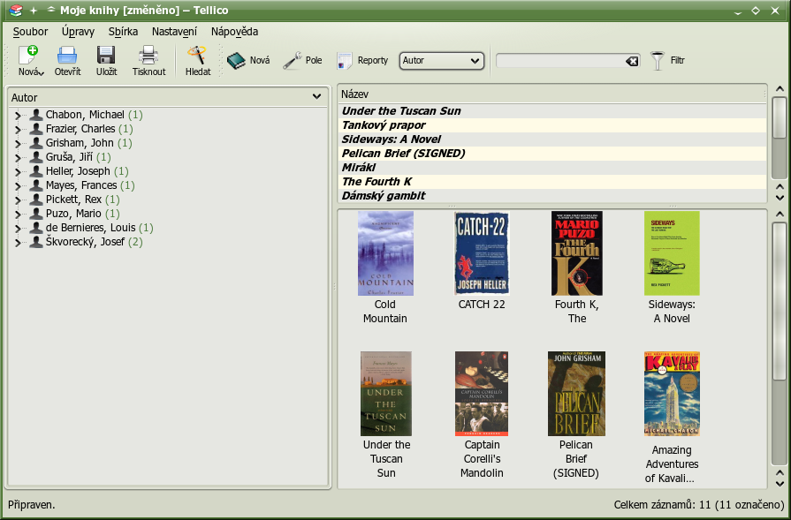This screenshot has width=791, height=520.
Task: Click the CATCH 22 cover thumbnail
Action: point(482,253)
